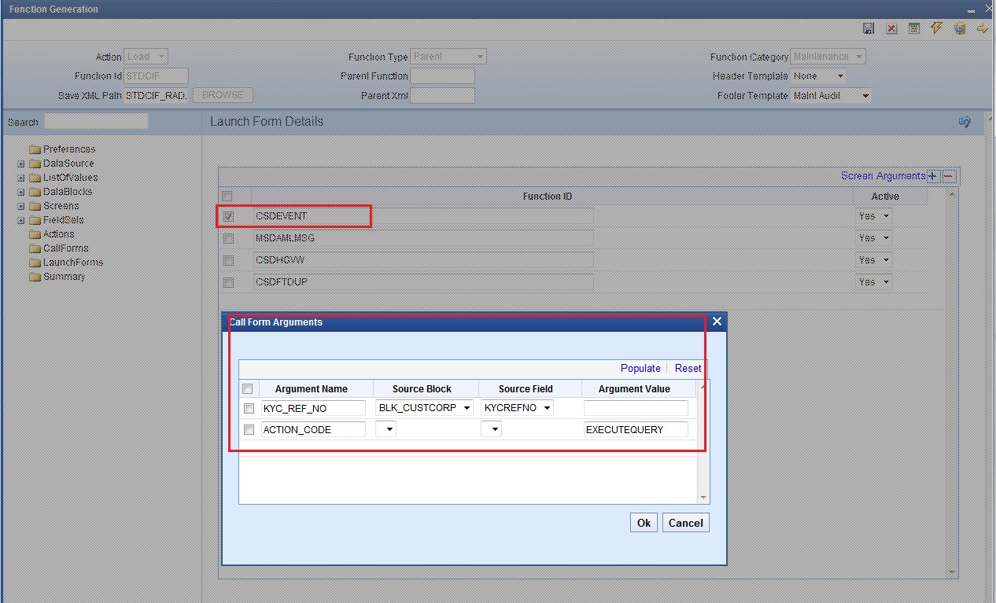Close the Call Form Arguments dialog
This screenshot has height=603, width=996.
tap(717, 322)
